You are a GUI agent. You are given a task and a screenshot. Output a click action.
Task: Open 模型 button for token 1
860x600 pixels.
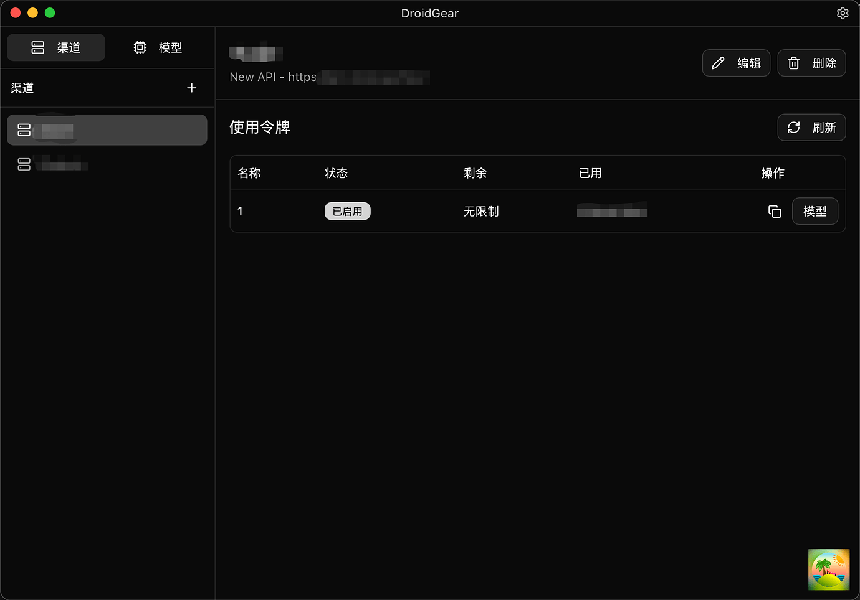point(815,211)
